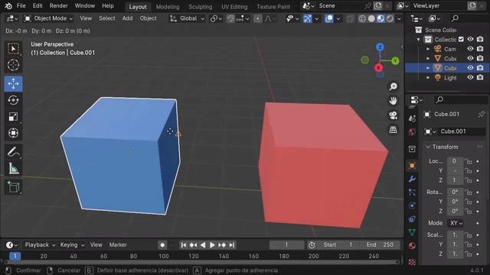Select the Cursor tool
Viewport: 490px width, 275px height.
(13, 65)
